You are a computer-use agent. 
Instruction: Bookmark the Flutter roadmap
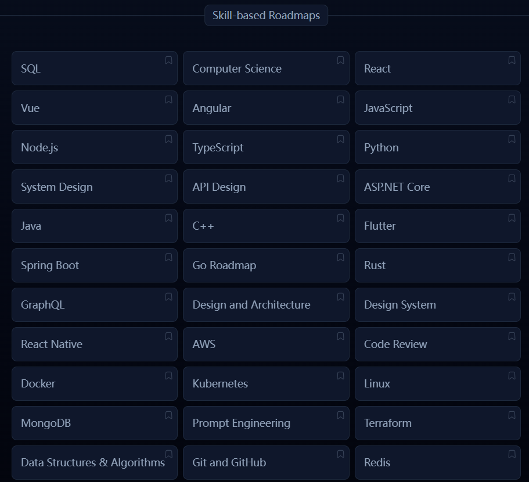[512, 218]
